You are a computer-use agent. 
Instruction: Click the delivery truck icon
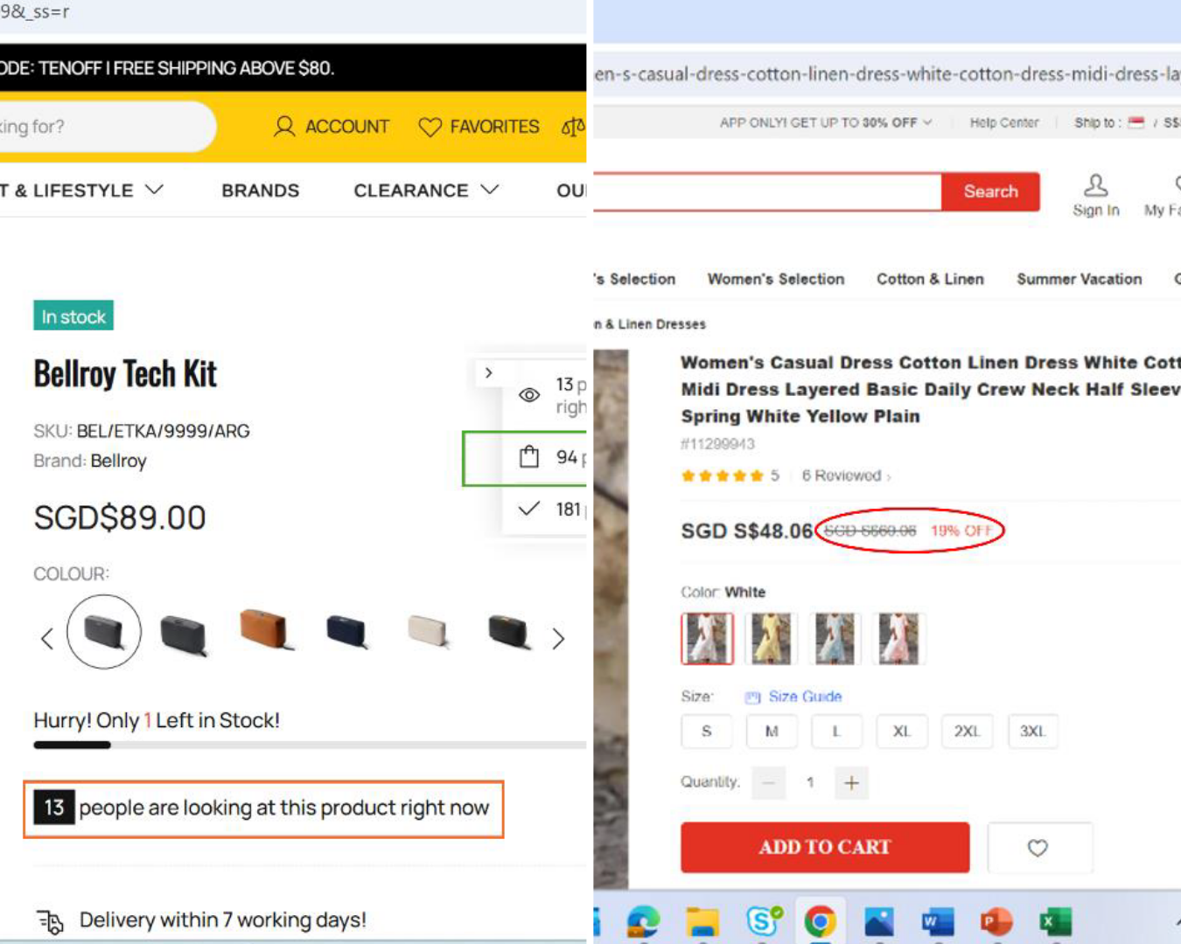[51, 921]
